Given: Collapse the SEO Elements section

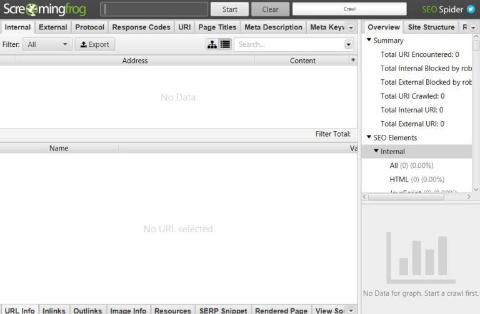Looking at the screenshot, I should click(x=369, y=137).
